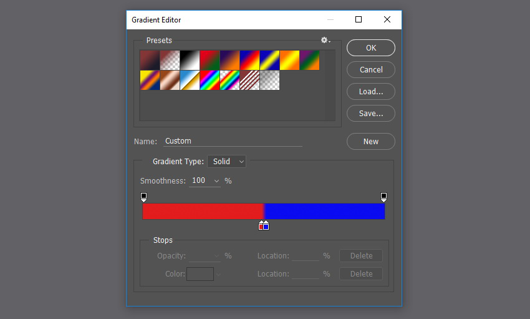Select the Blue, Yellow, Blue gradient preset
Screen dimensions: 530x319
click(269, 60)
